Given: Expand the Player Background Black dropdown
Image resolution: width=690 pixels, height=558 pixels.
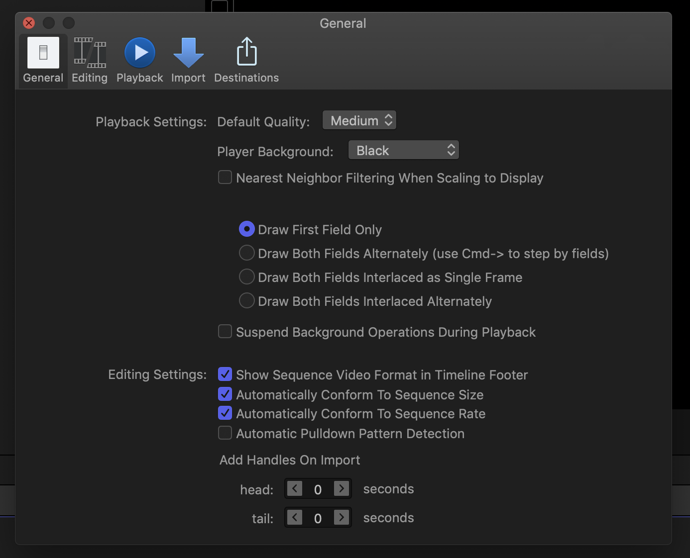Looking at the screenshot, I should click(403, 150).
